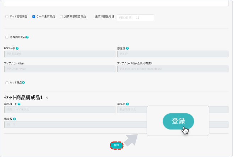This screenshot has height=157, width=234.
Task: Click the 構成数 help icon
Action: pos(15,119)
